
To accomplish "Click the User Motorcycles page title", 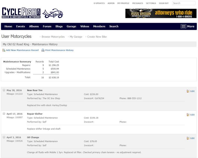I will (16, 36).
